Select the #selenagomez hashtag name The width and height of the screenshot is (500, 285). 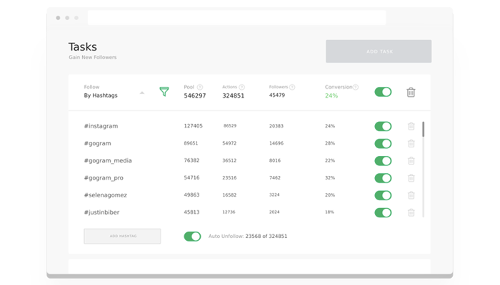pyautogui.click(x=105, y=195)
